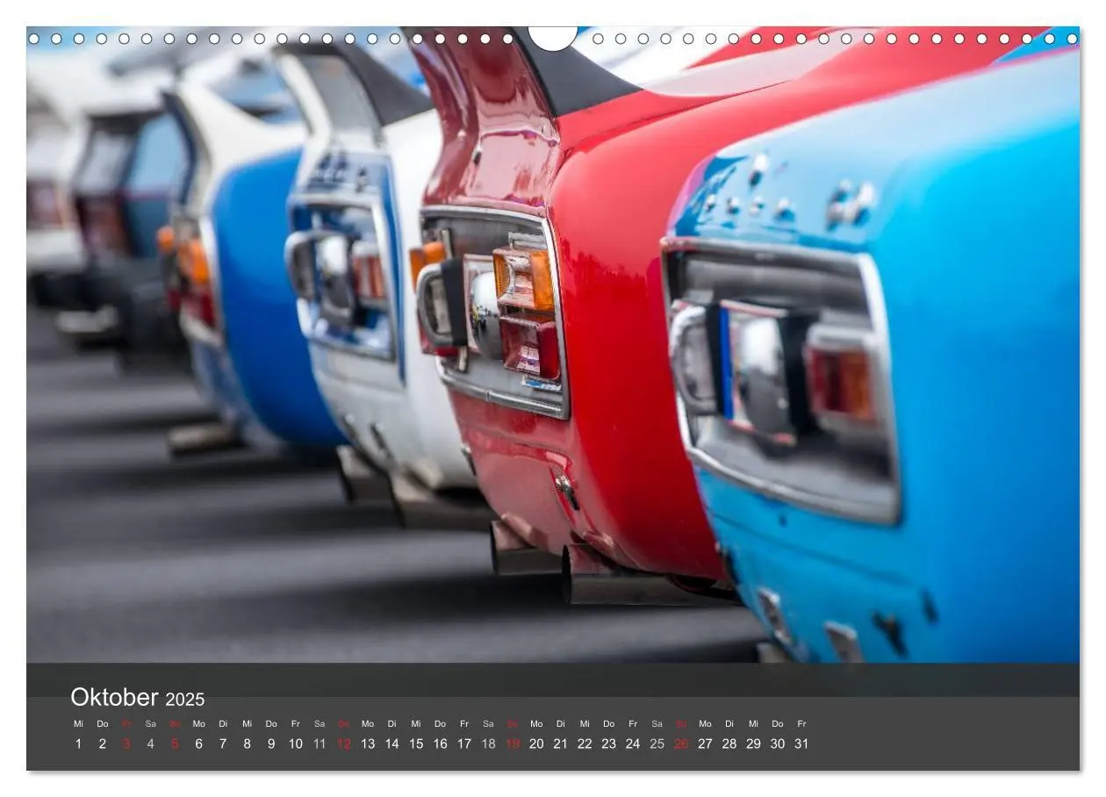Screen dimensions: 1106x797
Task: Choose Saturday date 4
Action: [150, 743]
